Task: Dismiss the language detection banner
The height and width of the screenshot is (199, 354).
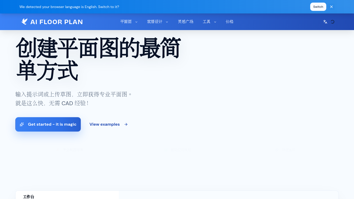Action: (x=331, y=7)
